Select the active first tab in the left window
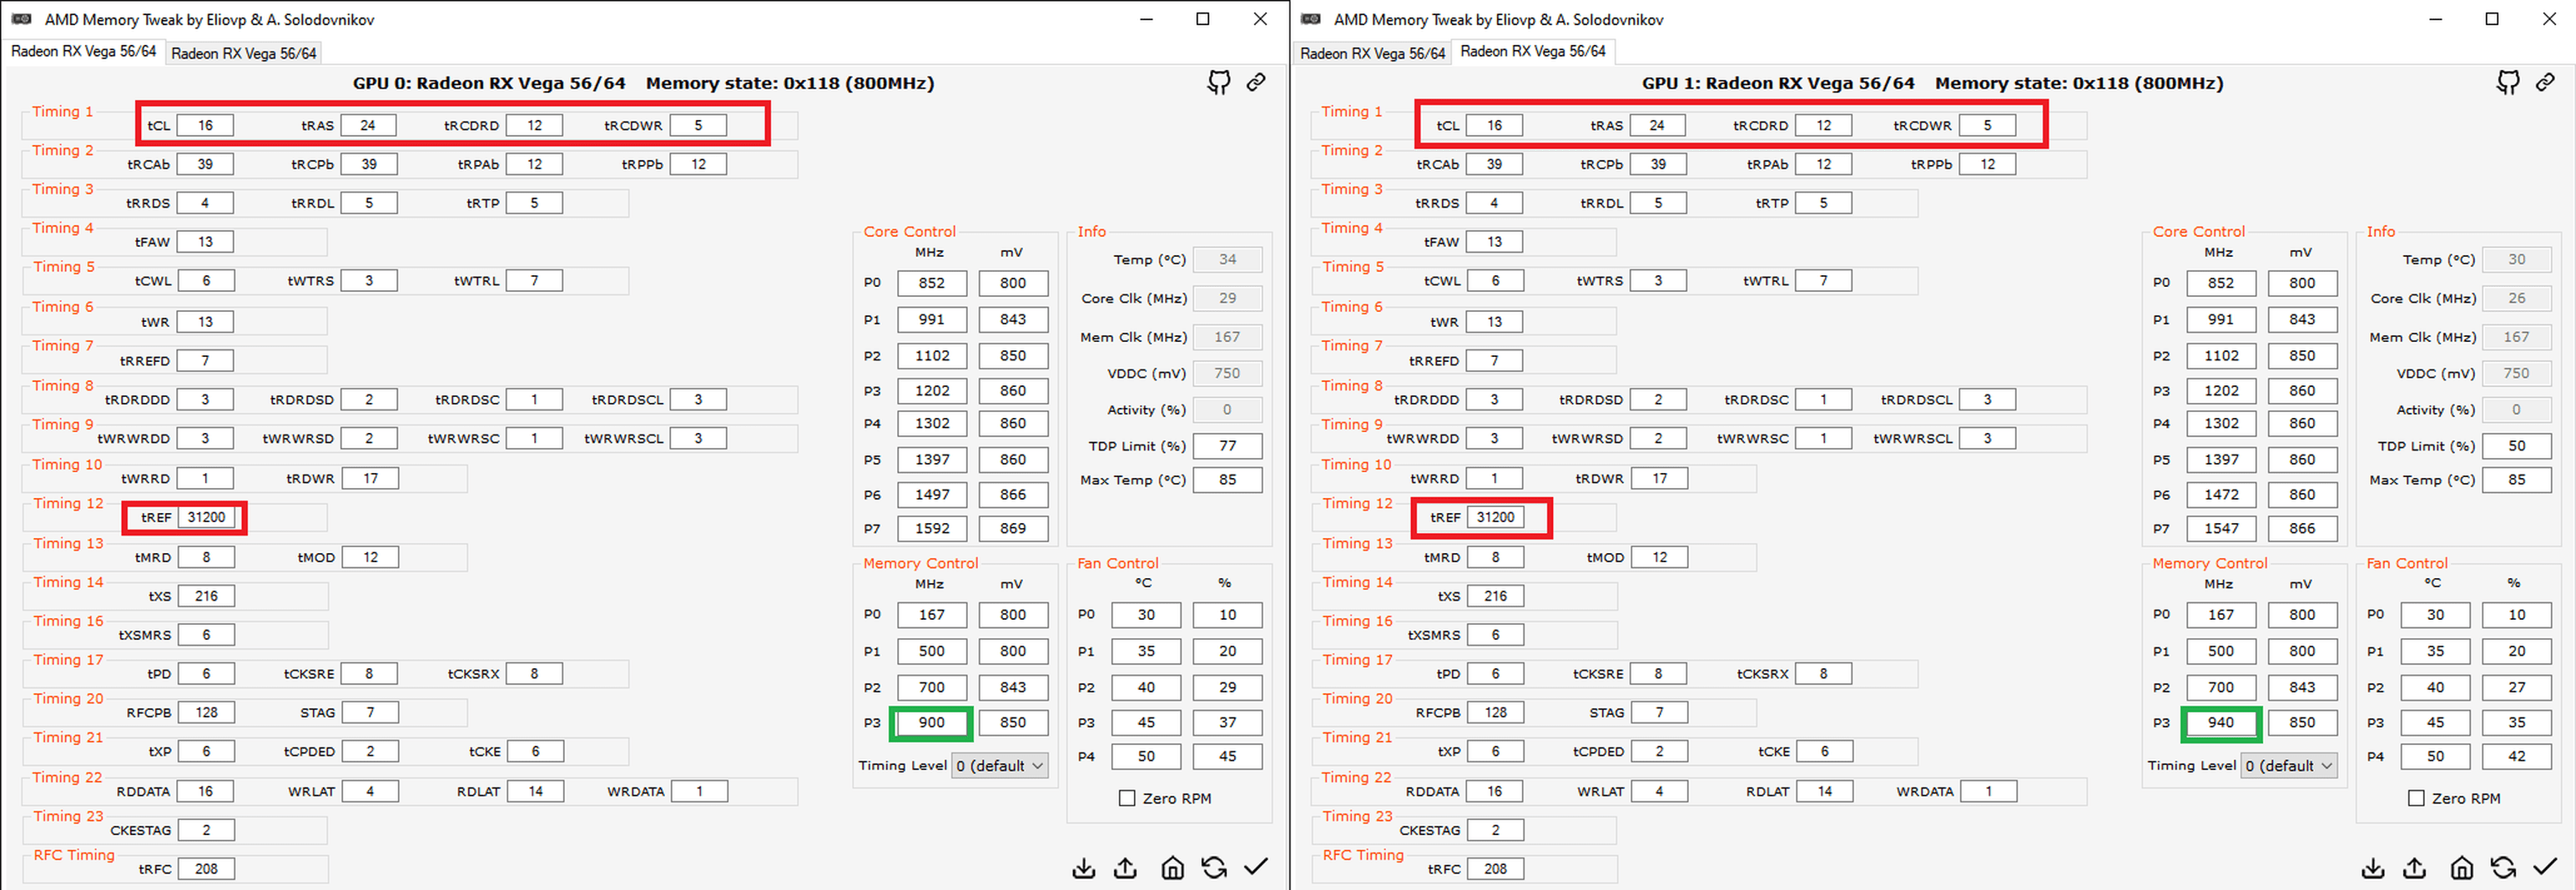Viewport: 2576px width, 890px height. pyautogui.click(x=84, y=51)
